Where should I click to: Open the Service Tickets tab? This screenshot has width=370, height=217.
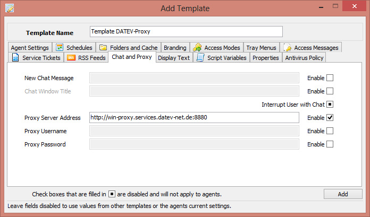pyautogui.click(x=36, y=58)
